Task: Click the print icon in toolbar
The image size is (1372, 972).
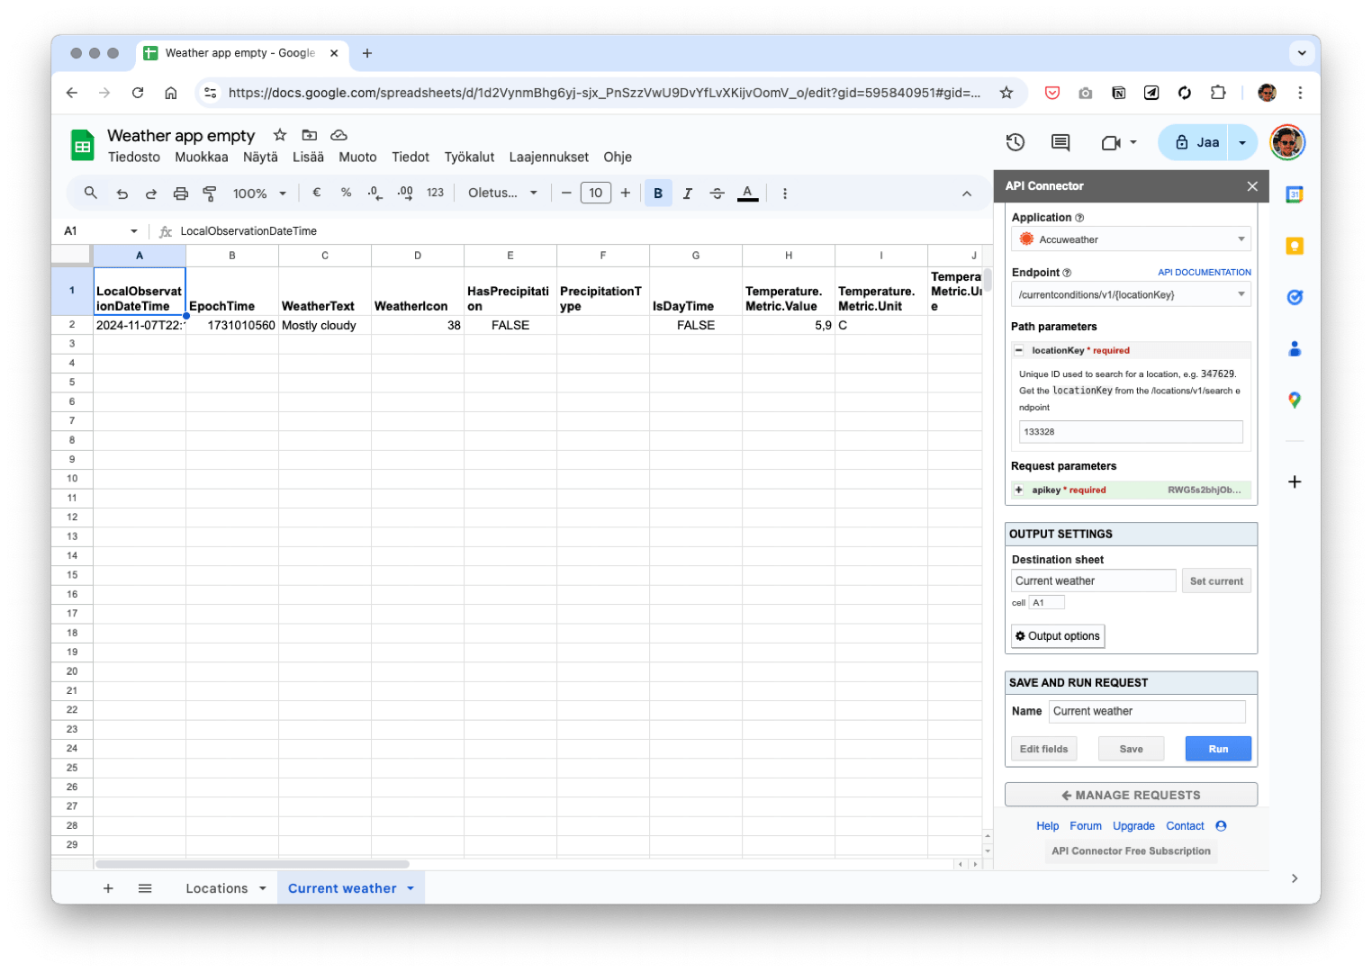Action: [x=181, y=193]
